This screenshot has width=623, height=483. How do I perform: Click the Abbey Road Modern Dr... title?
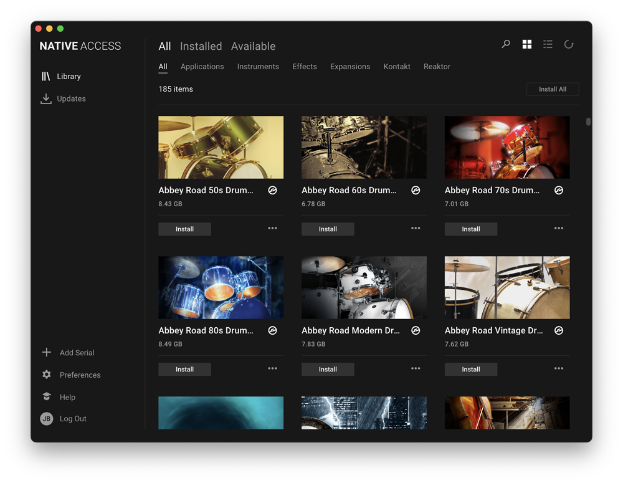pyautogui.click(x=350, y=331)
